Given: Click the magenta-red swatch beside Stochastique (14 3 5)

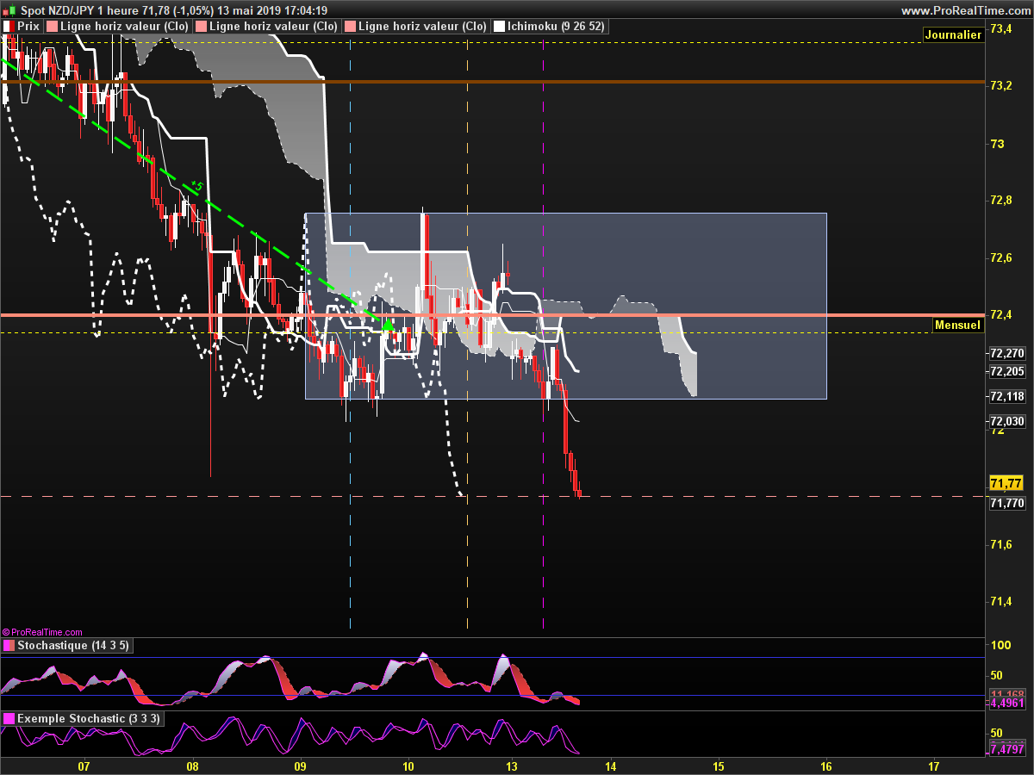Looking at the screenshot, I should (x=9, y=646).
